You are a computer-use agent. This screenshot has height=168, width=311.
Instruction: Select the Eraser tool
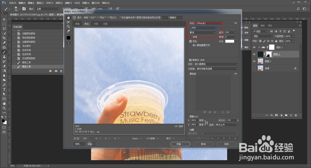(4, 66)
